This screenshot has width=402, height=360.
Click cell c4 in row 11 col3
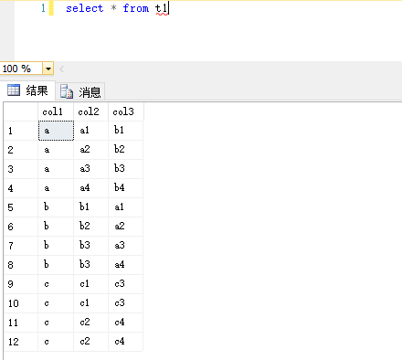coord(126,323)
